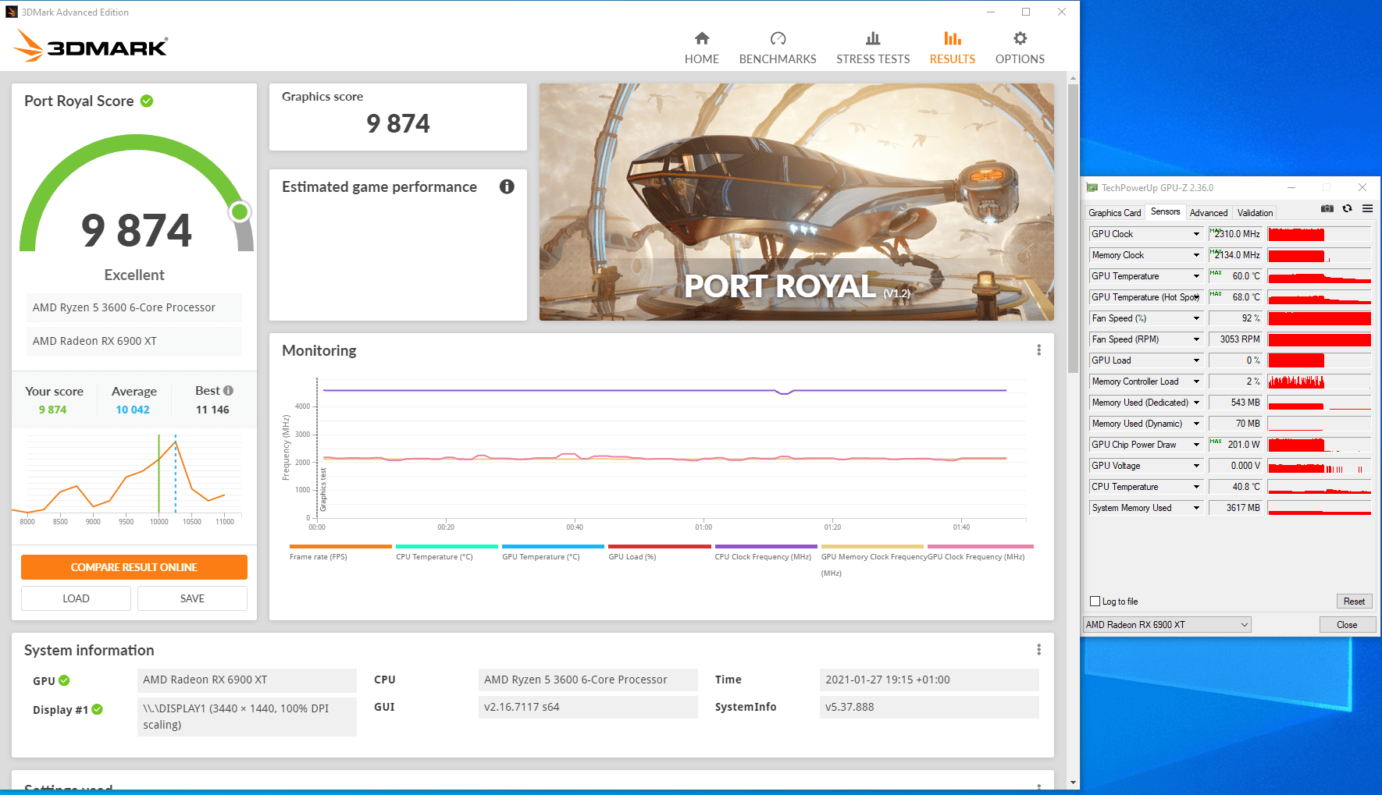Toggle the GPU Memory Clock Frequency legend

pos(872,559)
